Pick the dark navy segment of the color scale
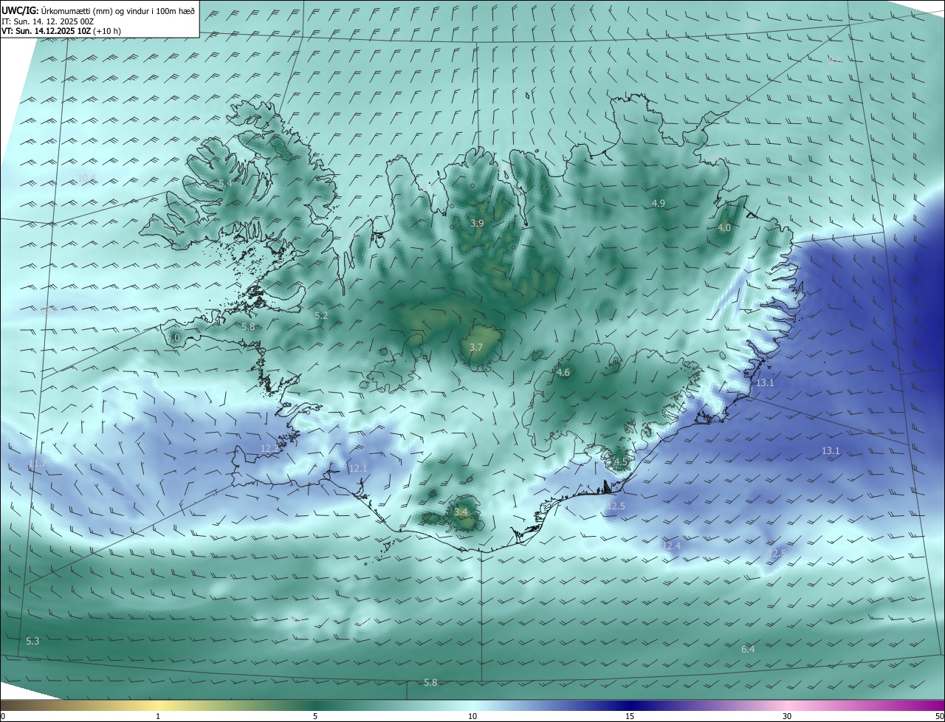 tap(631, 705)
